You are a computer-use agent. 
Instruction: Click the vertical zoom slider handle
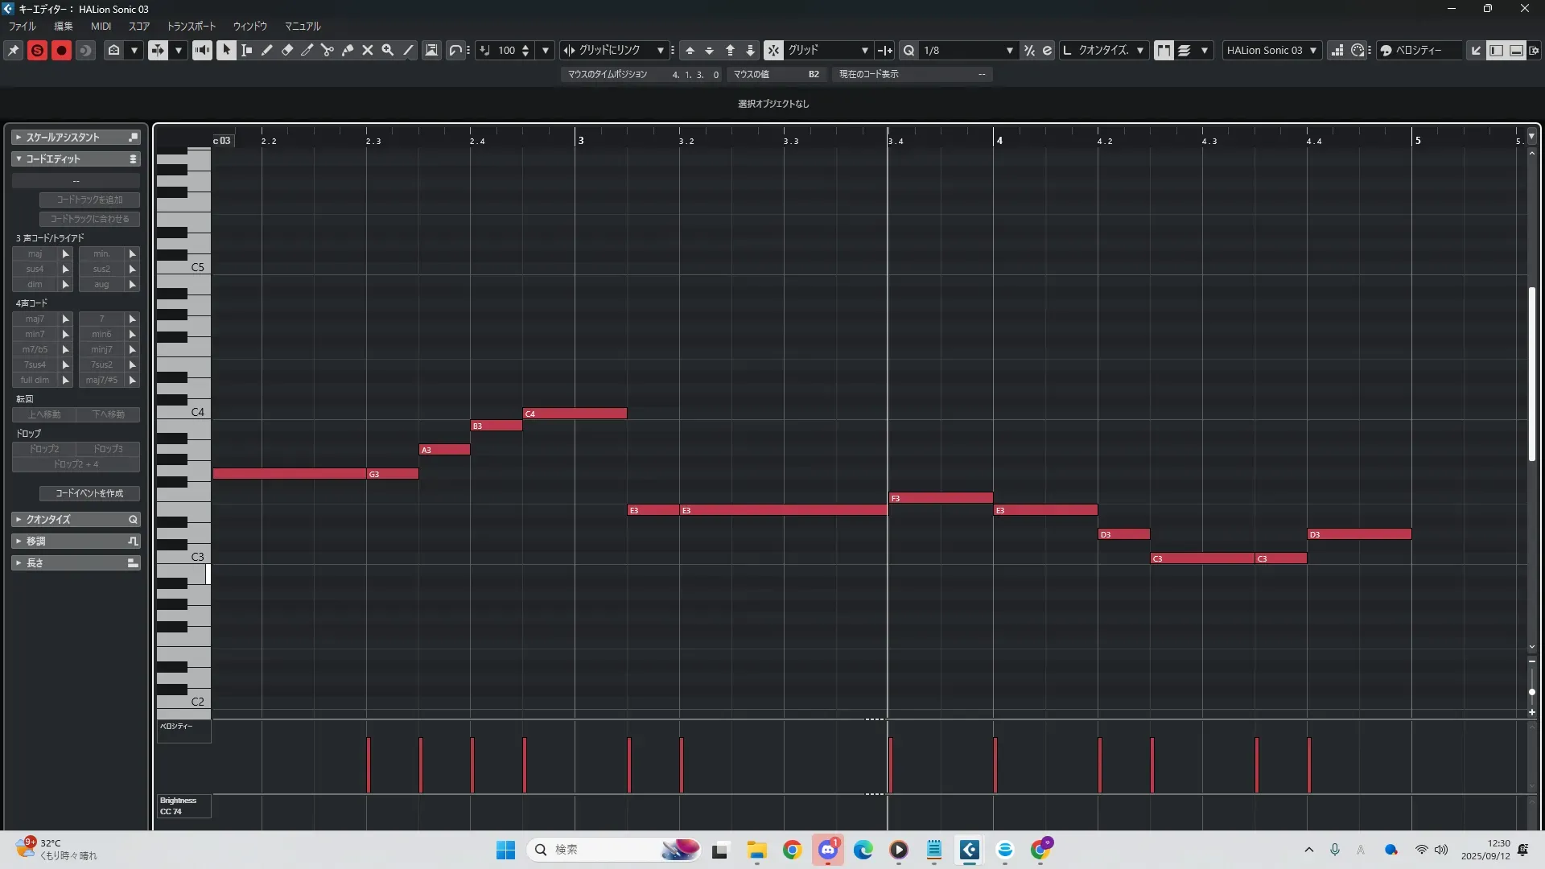1531,692
